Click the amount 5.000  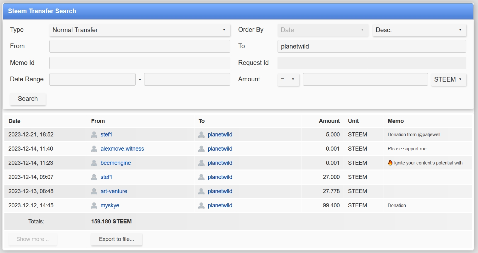coord(333,135)
